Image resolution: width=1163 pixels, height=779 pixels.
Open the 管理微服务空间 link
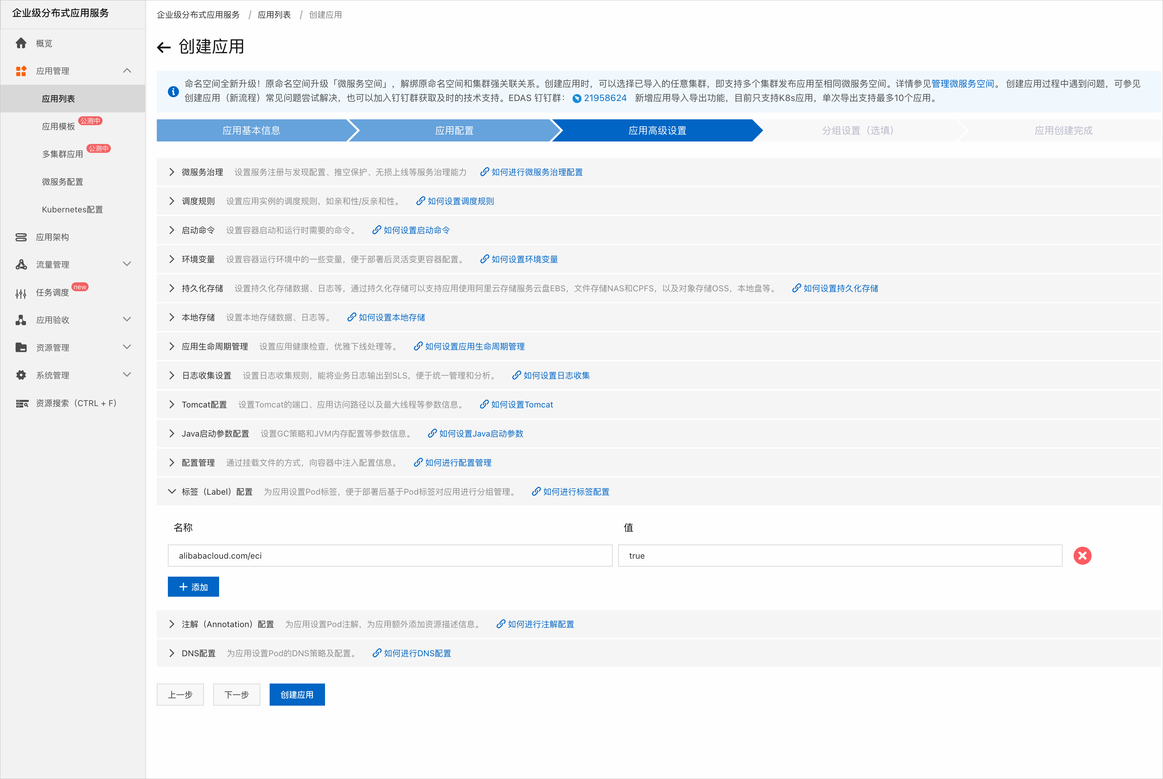[962, 83]
